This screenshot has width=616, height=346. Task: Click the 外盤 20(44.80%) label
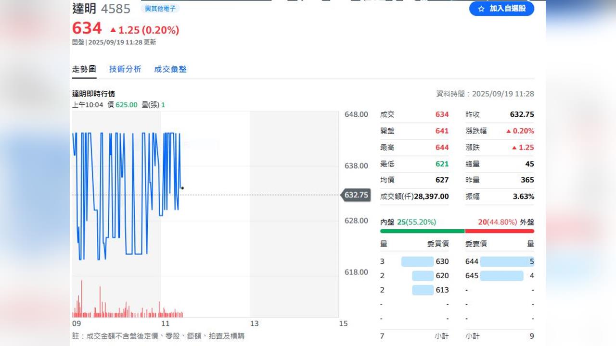point(506,222)
